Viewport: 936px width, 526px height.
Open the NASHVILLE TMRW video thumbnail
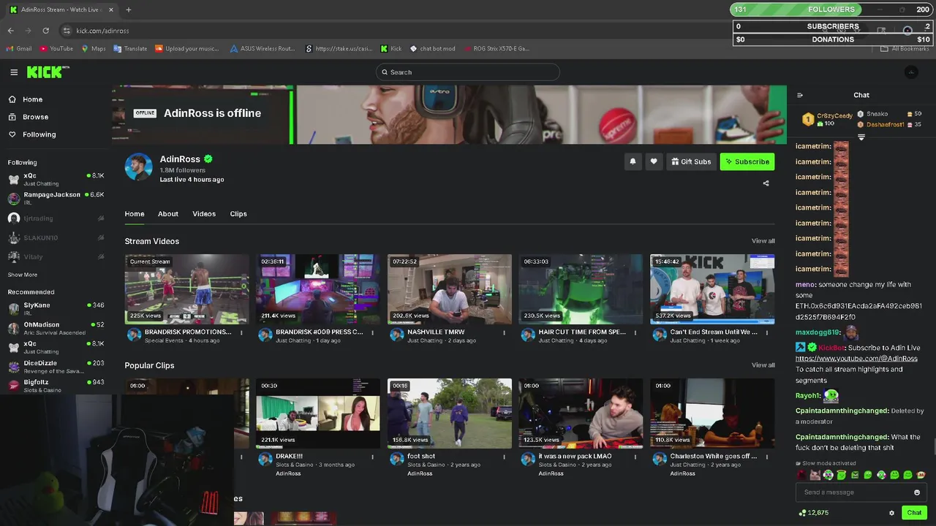[450, 289]
